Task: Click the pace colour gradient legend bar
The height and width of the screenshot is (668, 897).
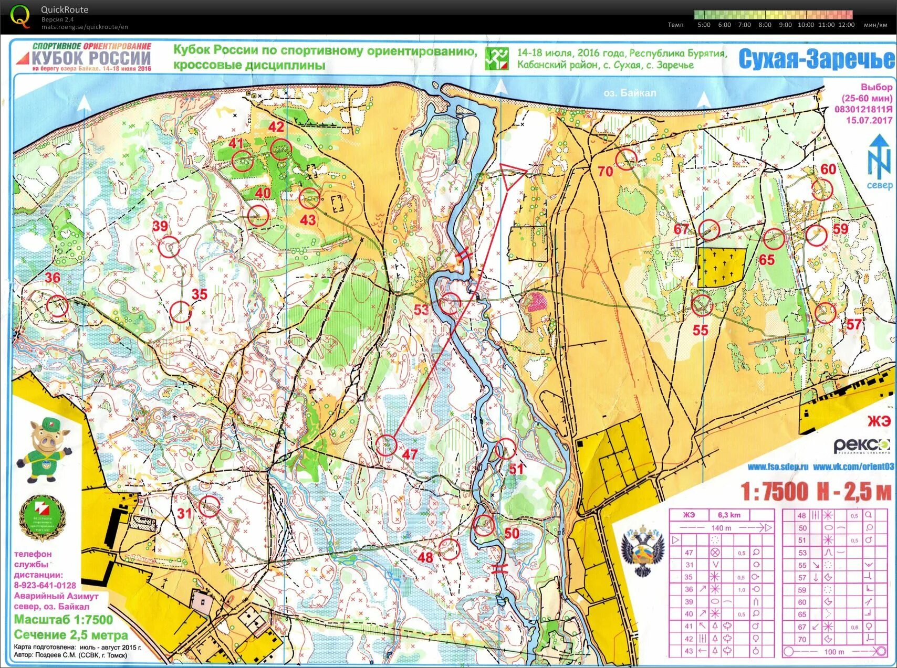Action: 773,15
